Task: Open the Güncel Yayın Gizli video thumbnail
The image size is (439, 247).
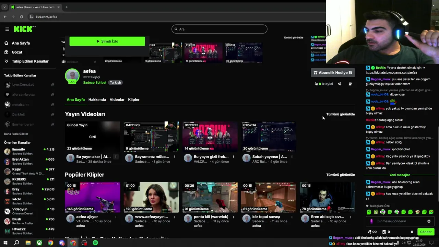Action: (93, 137)
